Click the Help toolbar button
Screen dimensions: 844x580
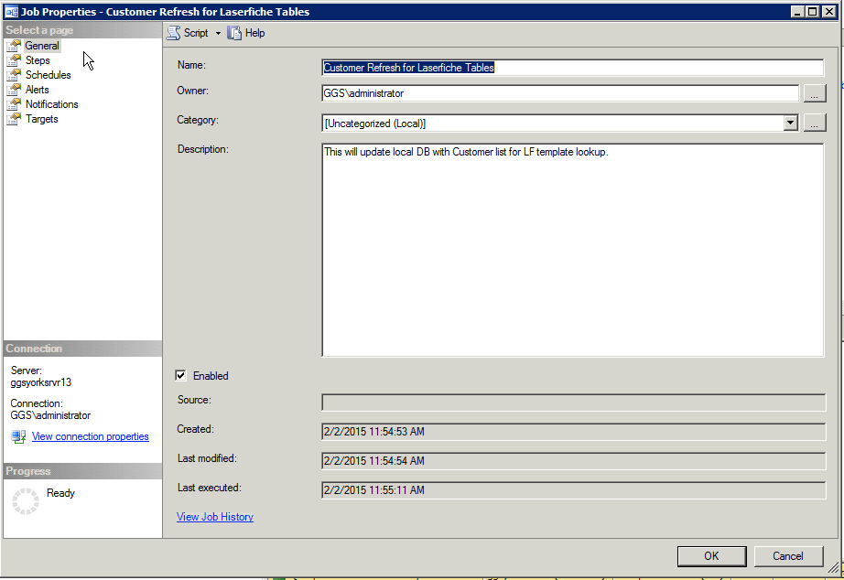[246, 33]
